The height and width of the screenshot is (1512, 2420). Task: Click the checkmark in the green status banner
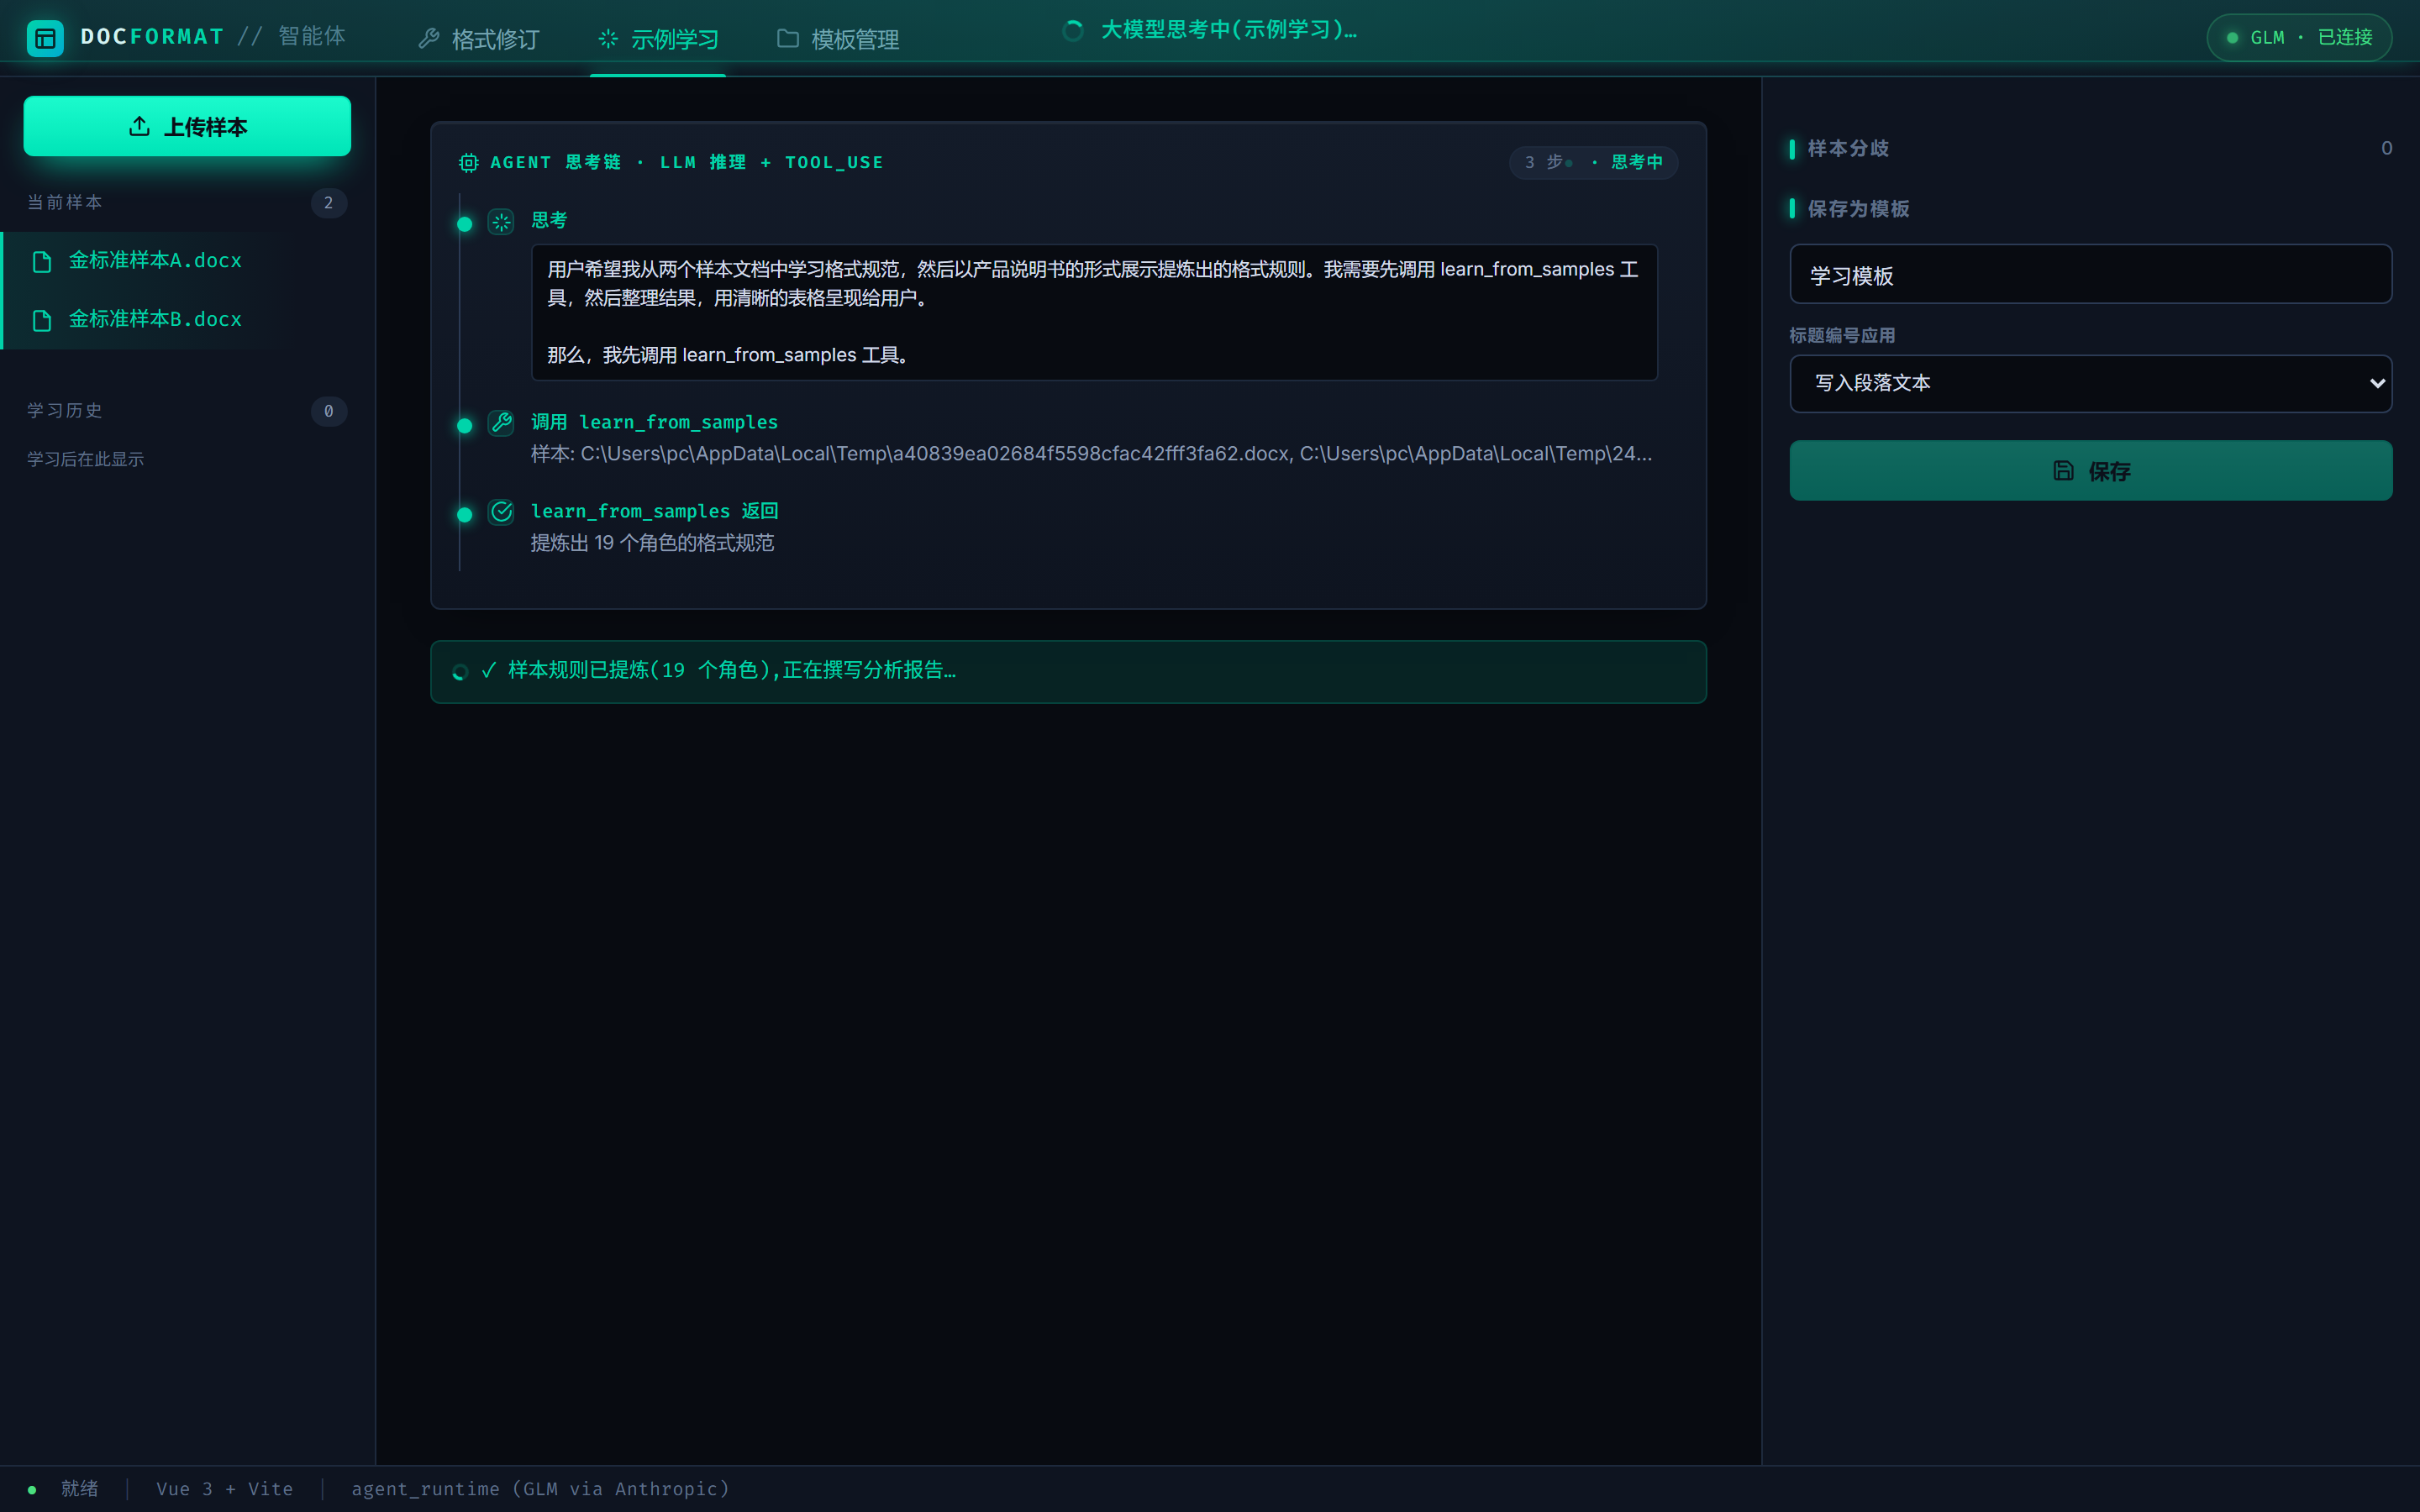coord(489,670)
